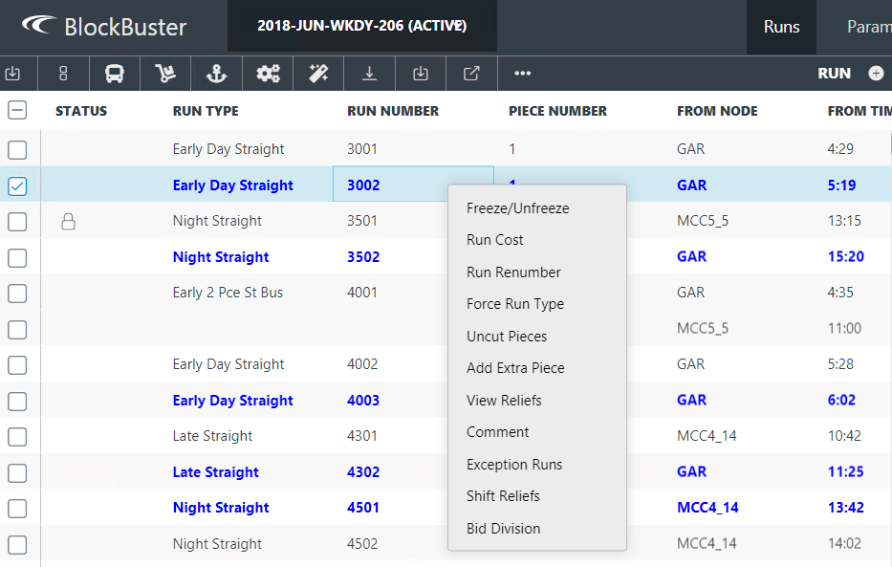This screenshot has height=567, width=892.
Task: Select Bid Division in context menu
Action: [503, 529]
